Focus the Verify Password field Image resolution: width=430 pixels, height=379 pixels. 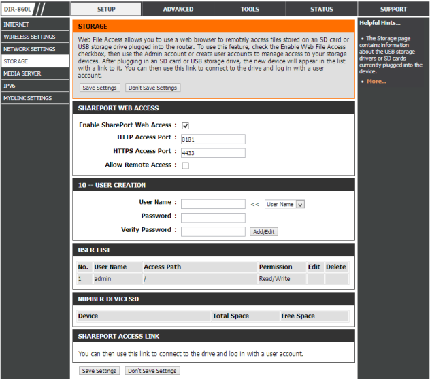tap(213, 231)
